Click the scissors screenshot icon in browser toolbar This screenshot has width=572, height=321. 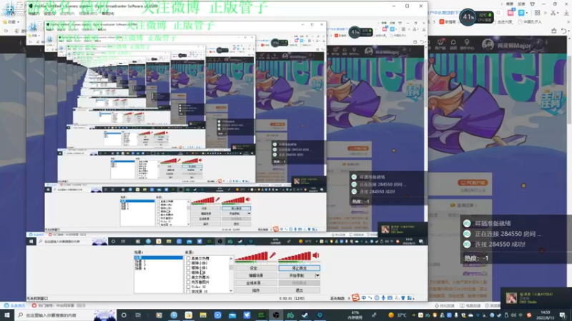[553, 13]
